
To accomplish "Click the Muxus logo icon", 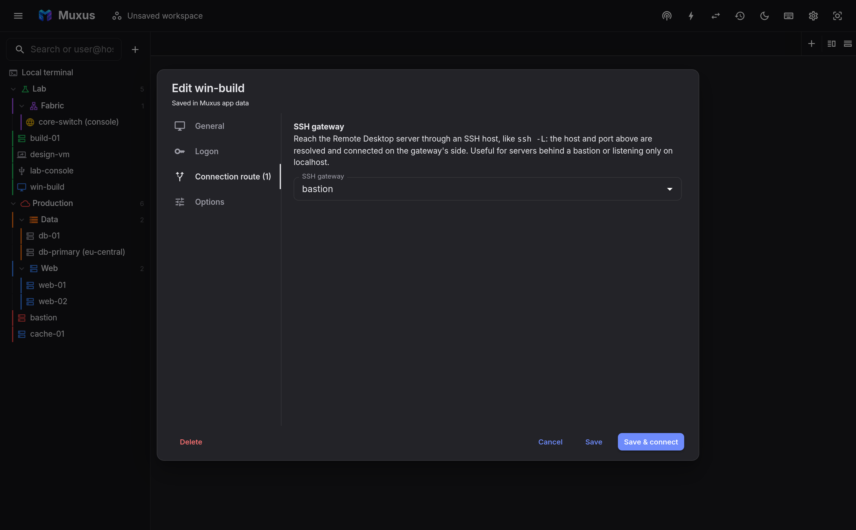I will tap(45, 15).
